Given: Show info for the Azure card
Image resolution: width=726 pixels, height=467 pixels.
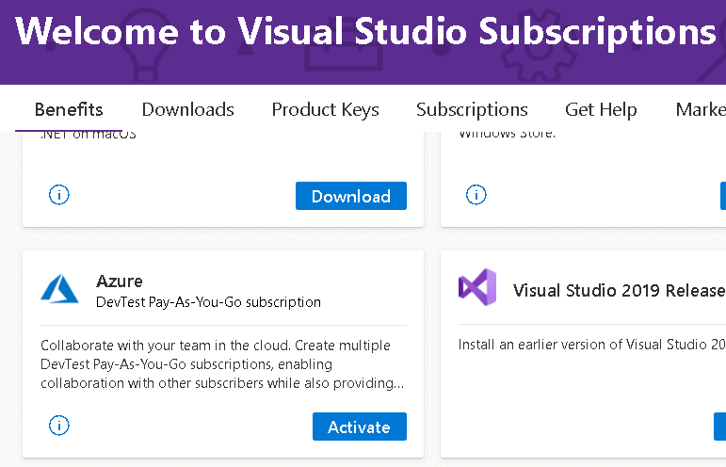Looking at the screenshot, I should pyautogui.click(x=58, y=425).
